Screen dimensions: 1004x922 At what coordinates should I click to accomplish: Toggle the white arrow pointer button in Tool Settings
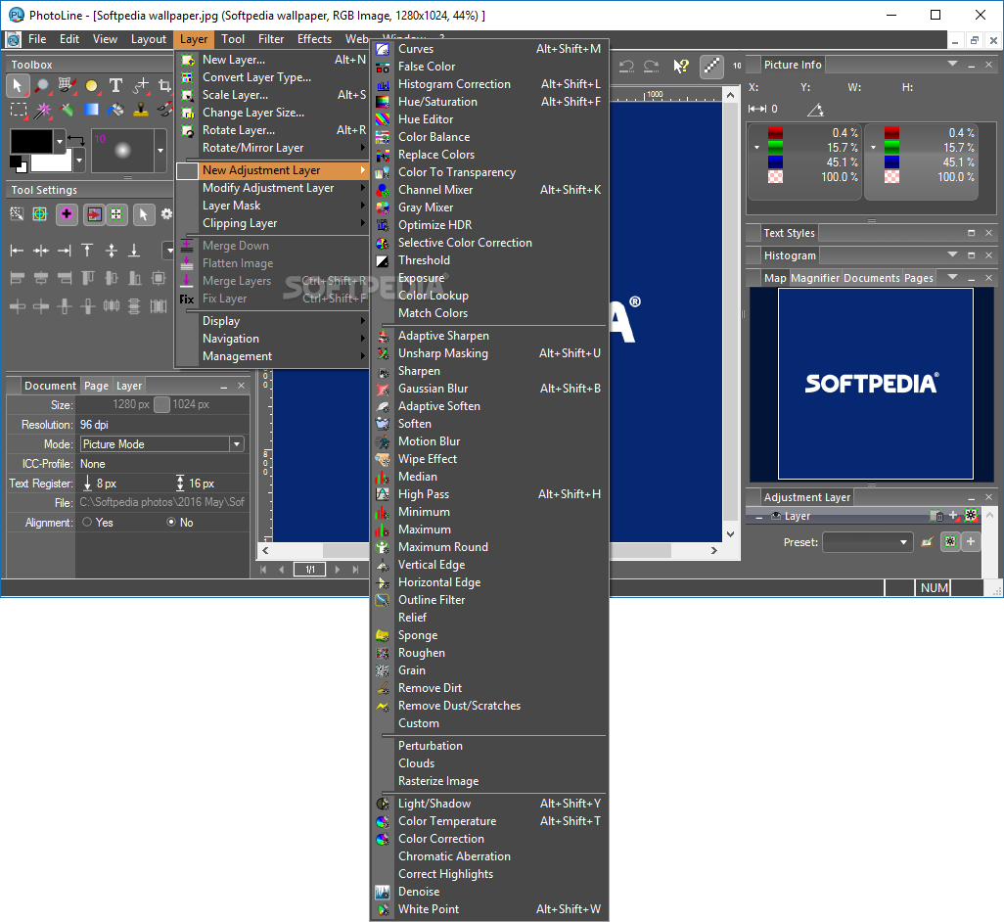tap(144, 214)
